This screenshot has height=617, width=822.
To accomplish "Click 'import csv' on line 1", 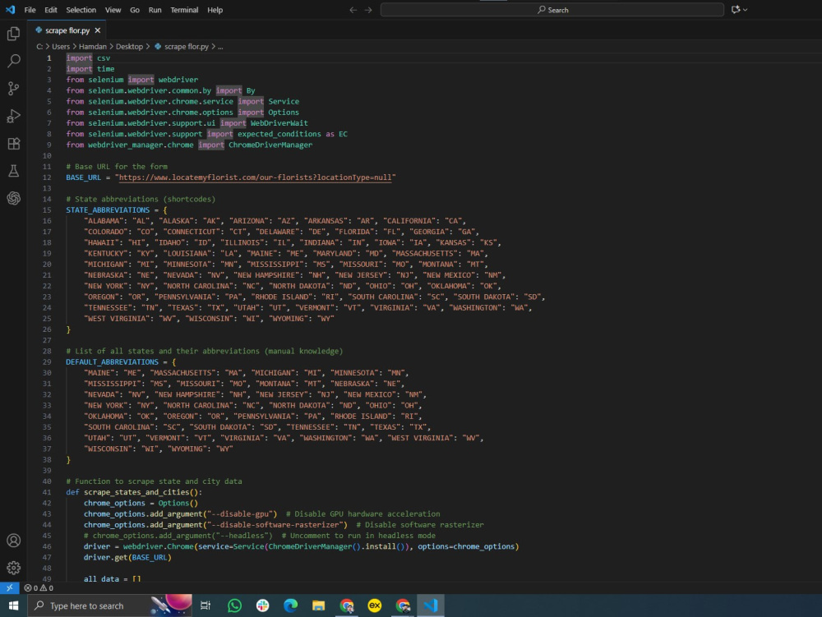I will tap(88, 58).
